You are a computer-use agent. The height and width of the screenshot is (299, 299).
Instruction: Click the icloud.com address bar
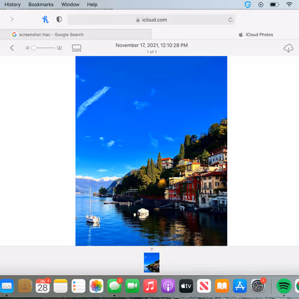tap(151, 20)
